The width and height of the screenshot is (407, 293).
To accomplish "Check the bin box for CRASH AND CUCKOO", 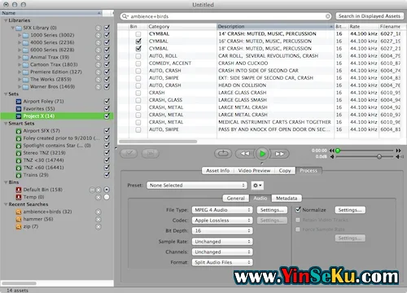I will tap(138, 63).
